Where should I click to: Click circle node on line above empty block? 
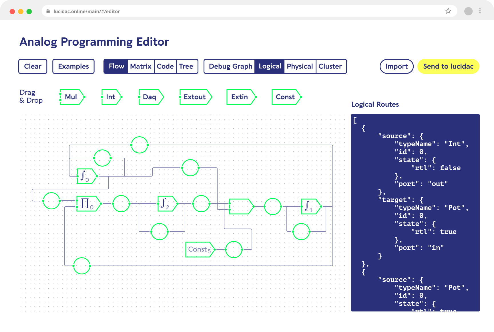click(x=190, y=168)
